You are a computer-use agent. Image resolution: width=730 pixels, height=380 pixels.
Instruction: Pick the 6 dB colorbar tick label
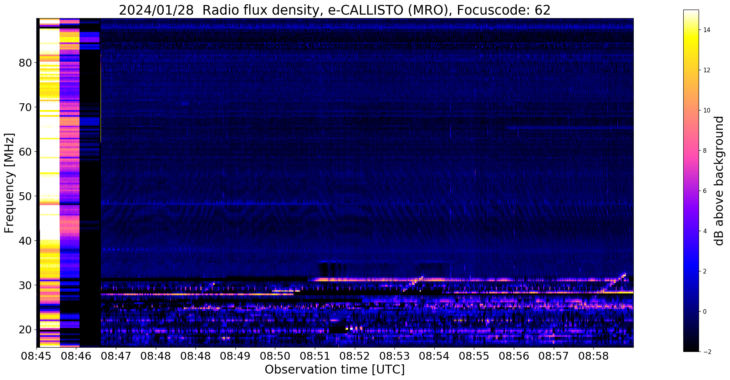(x=704, y=191)
